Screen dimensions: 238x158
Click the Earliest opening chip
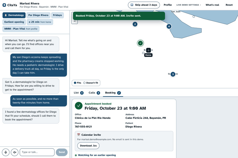tap(14, 22)
